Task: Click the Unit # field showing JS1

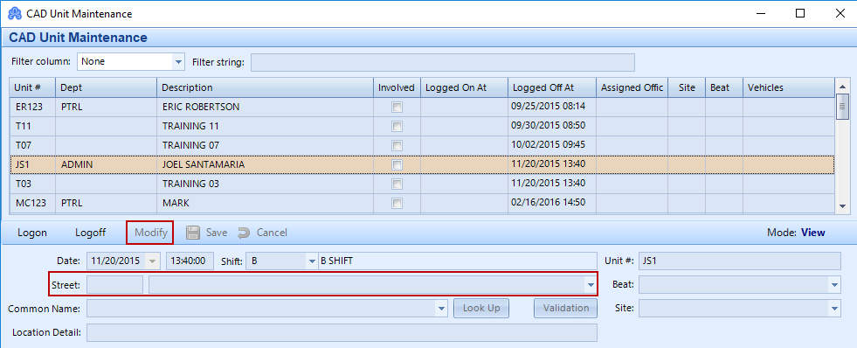Action: click(739, 261)
